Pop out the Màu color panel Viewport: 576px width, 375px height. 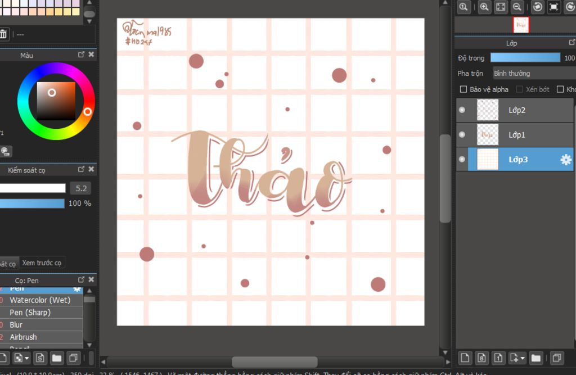coord(81,55)
